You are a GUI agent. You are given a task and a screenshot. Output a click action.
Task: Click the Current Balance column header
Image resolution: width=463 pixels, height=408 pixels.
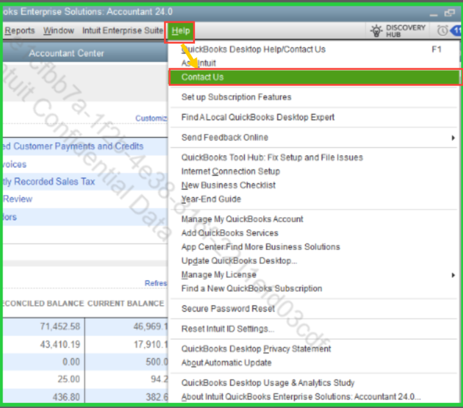(x=125, y=303)
